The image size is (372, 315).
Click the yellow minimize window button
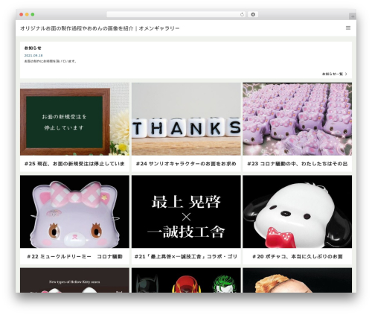coord(27,15)
